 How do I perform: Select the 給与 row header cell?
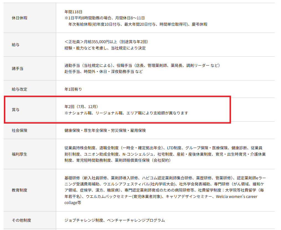coord(16,45)
